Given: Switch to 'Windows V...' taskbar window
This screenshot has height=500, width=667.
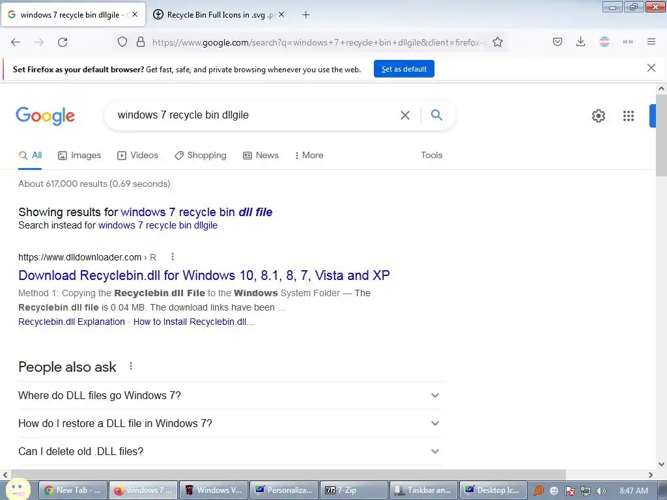Looking at the screenshot, I should [214, 490].
